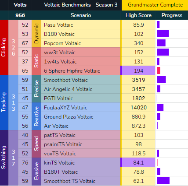The image size is (188, 186).
Task: Click the Scenario column header
Action: coord(81,15)
